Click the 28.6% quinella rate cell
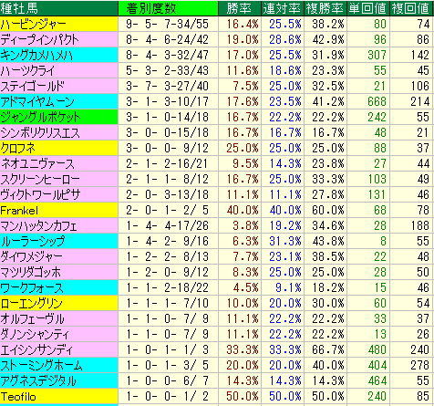The height and width of the screenshot is (406, 434). pos(285,40)
